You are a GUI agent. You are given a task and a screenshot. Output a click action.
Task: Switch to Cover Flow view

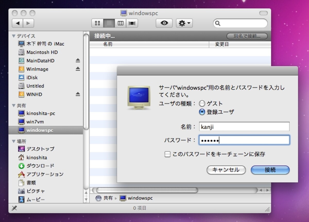[132, 23]
